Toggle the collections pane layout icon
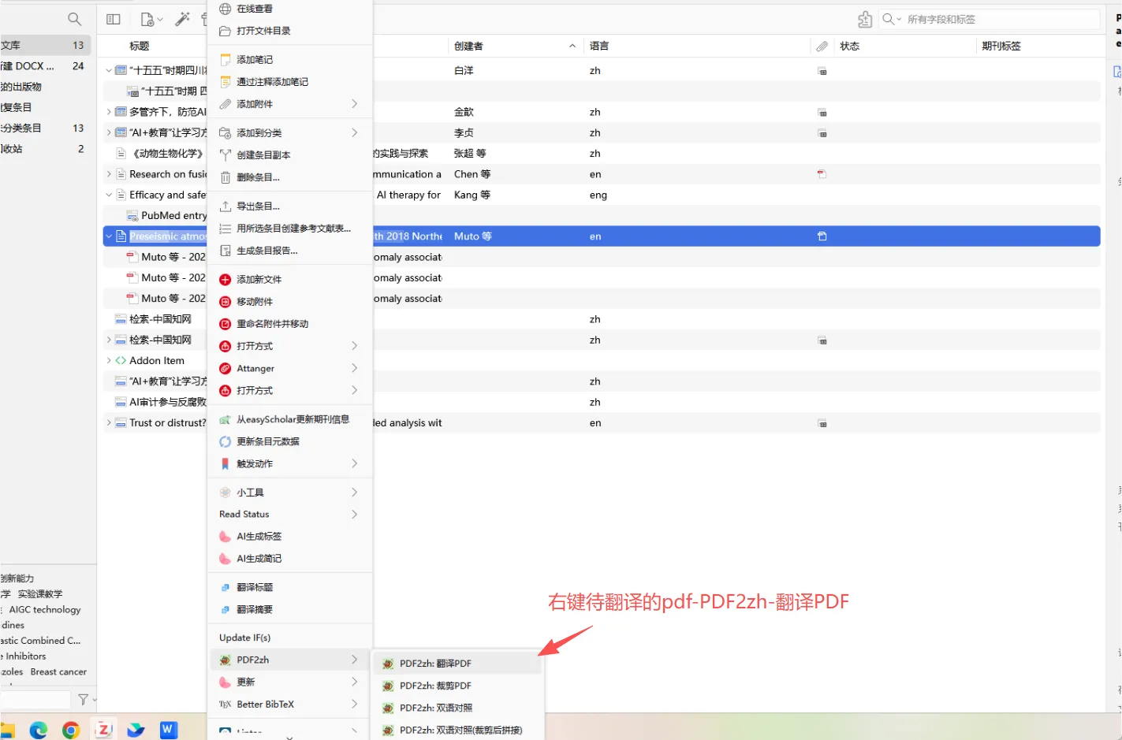 click(x=114, y=19)
